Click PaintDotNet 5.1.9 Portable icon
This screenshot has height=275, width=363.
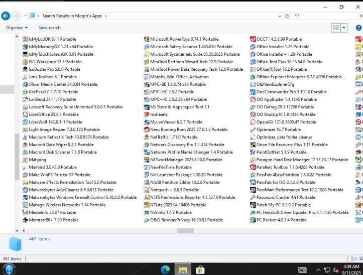point(253,152)
